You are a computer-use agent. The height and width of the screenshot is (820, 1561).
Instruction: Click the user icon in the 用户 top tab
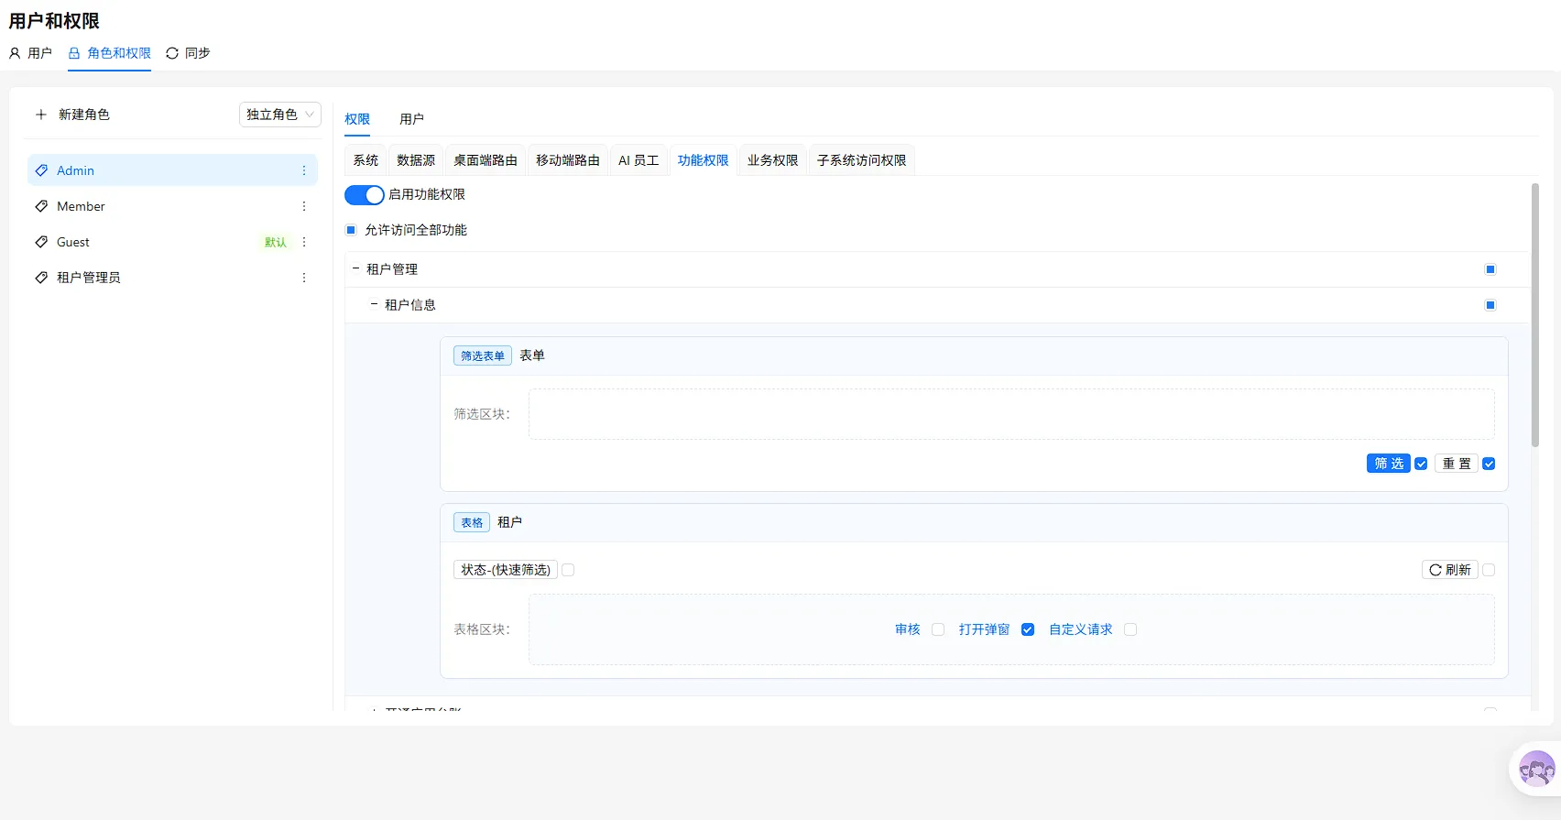click(x=15, y=53)
